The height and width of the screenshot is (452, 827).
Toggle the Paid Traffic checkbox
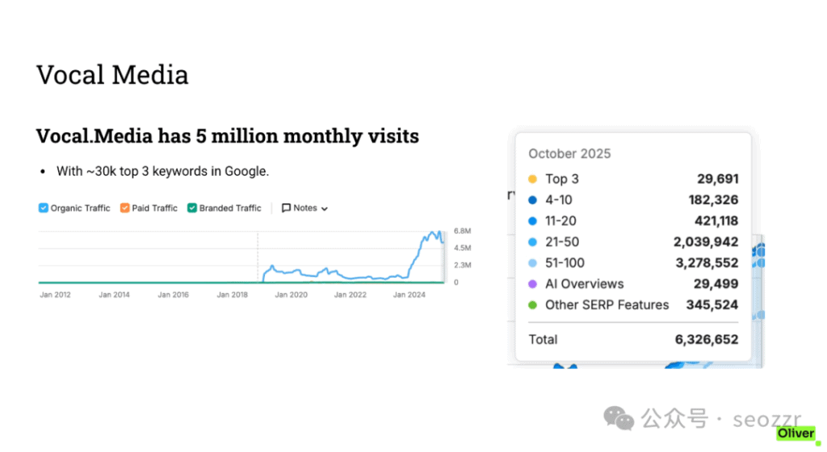125,208
